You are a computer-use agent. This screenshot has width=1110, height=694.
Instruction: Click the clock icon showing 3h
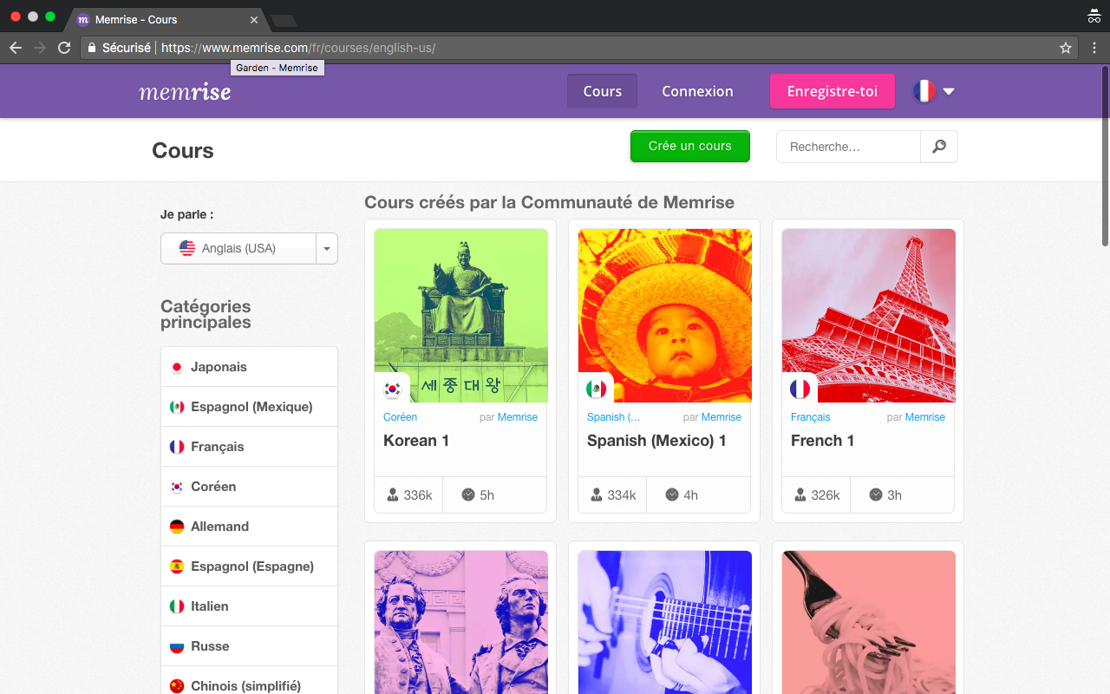click(x=876, y=494)
